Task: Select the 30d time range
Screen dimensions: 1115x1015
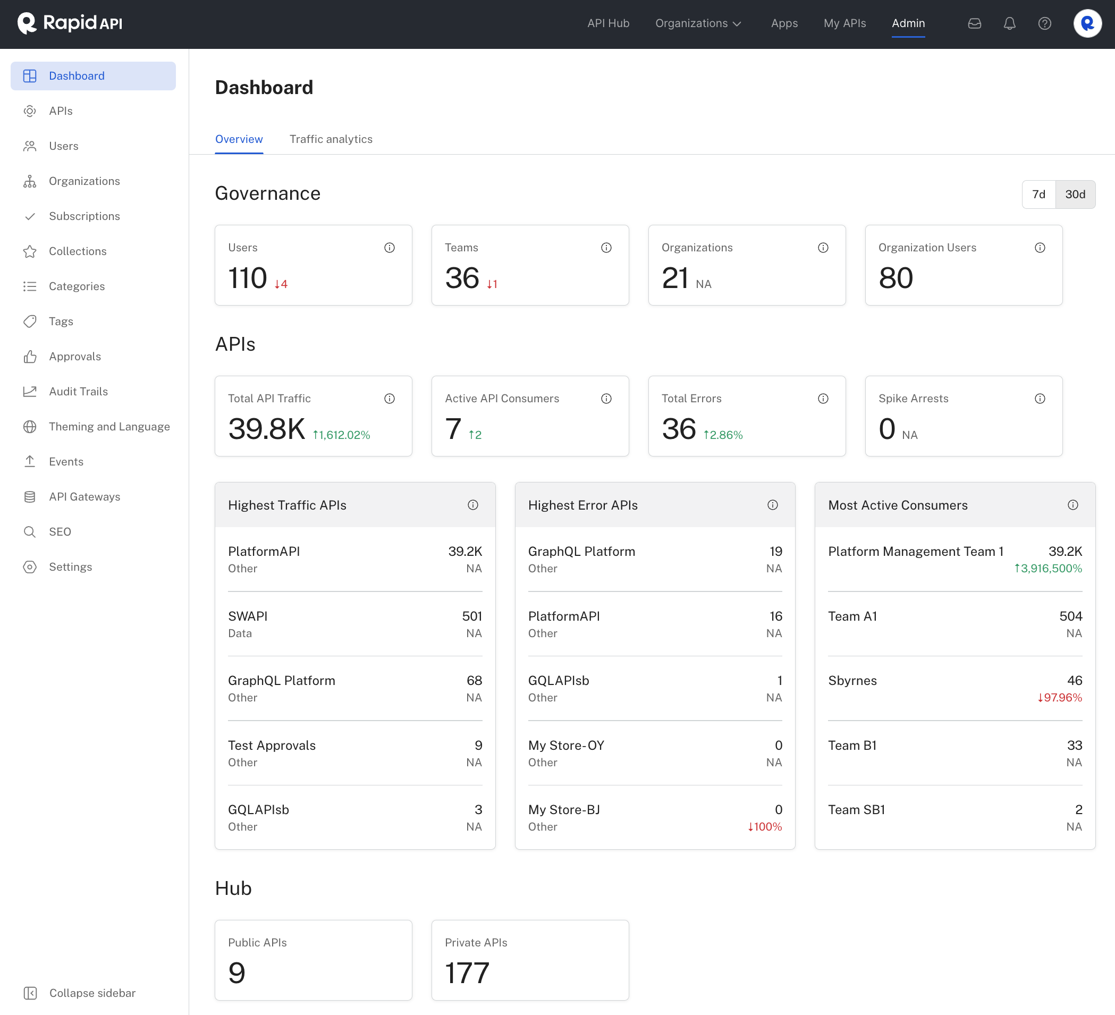Action: (1075, 194)
